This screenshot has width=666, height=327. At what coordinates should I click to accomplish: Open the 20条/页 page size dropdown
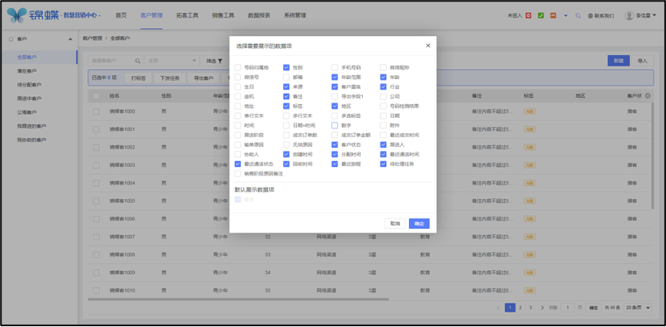pyautogui.click(x=638, y=308)
